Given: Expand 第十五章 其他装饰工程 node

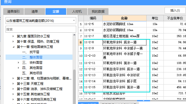Looking at the screenshot, I should 13,94.
